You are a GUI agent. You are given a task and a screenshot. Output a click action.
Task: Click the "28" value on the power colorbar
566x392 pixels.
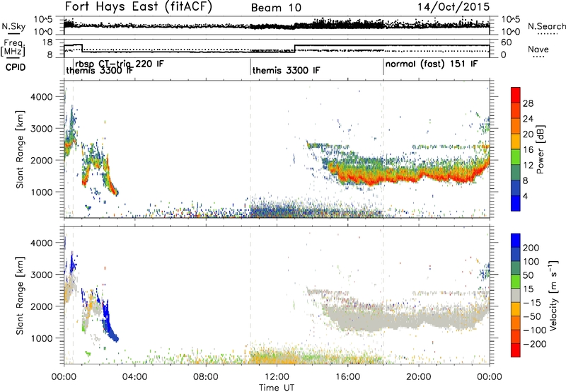(528, 103)
